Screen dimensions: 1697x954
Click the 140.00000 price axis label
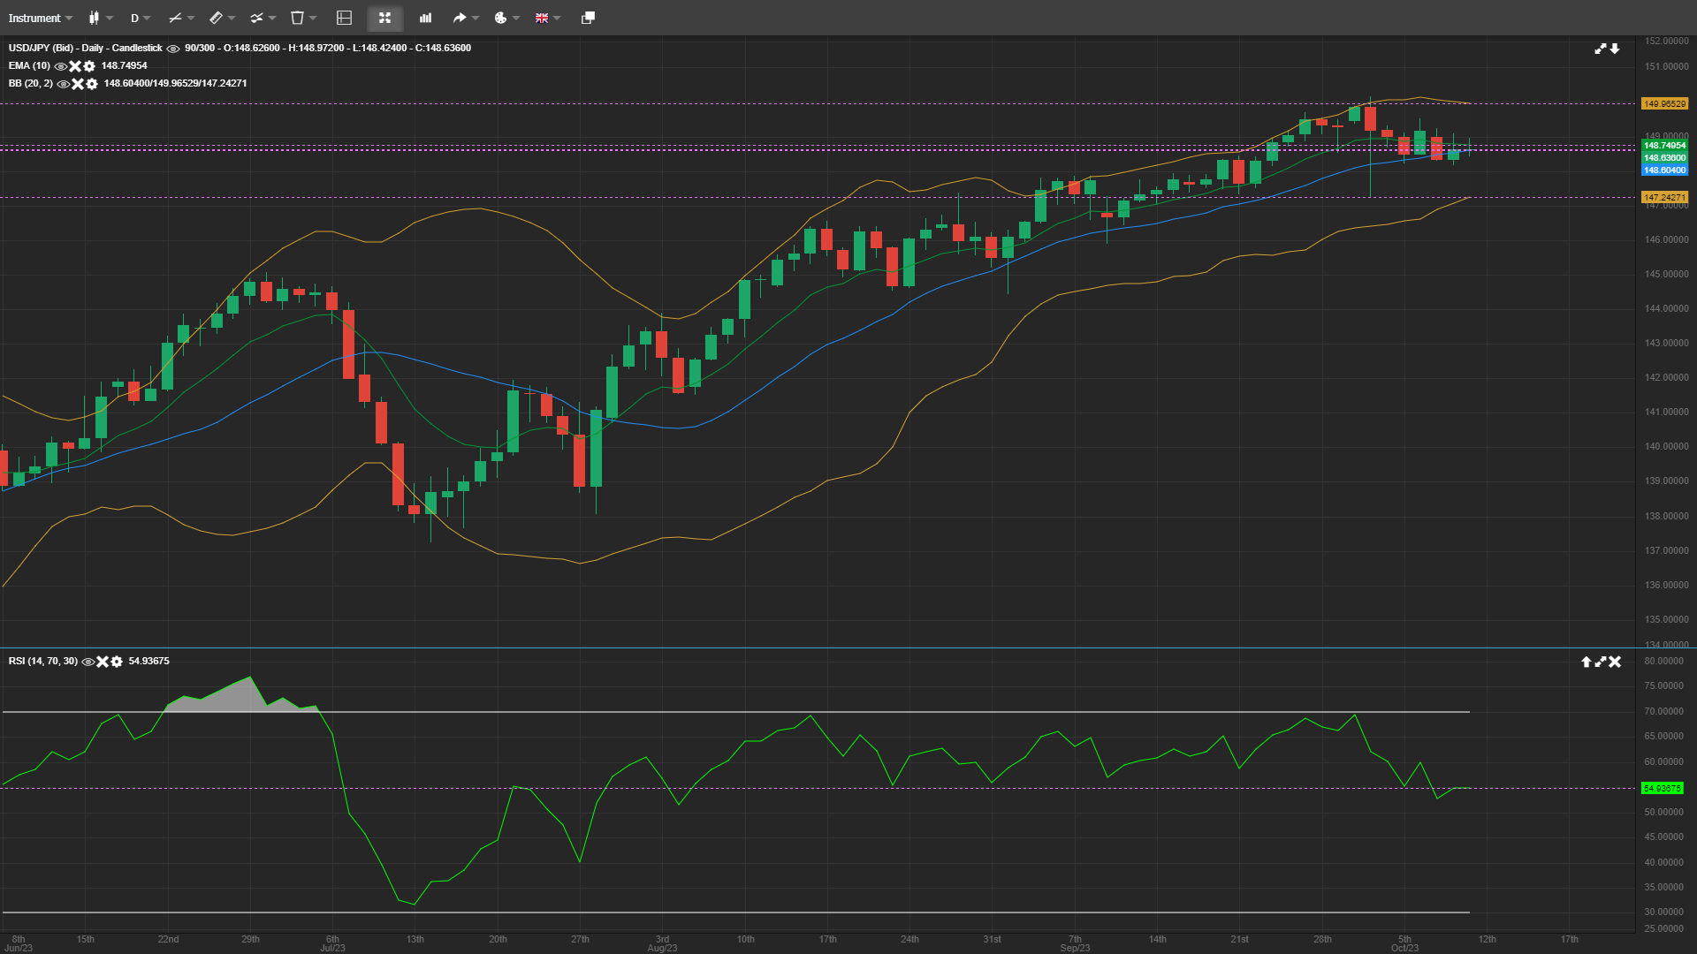tap(1666, 447)
